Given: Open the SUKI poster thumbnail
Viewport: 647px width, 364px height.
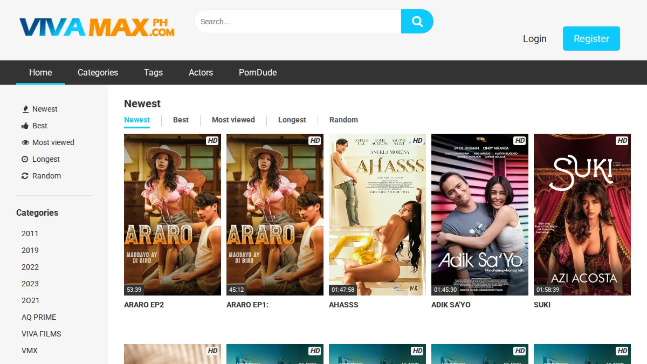Looking at the screenshot, I should (582, 215).
